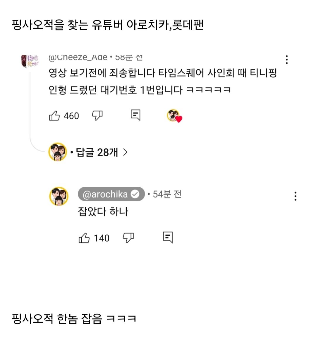Click the 58분 전 timestamp
The image size is (316, 350).
[x=129, y=57]
